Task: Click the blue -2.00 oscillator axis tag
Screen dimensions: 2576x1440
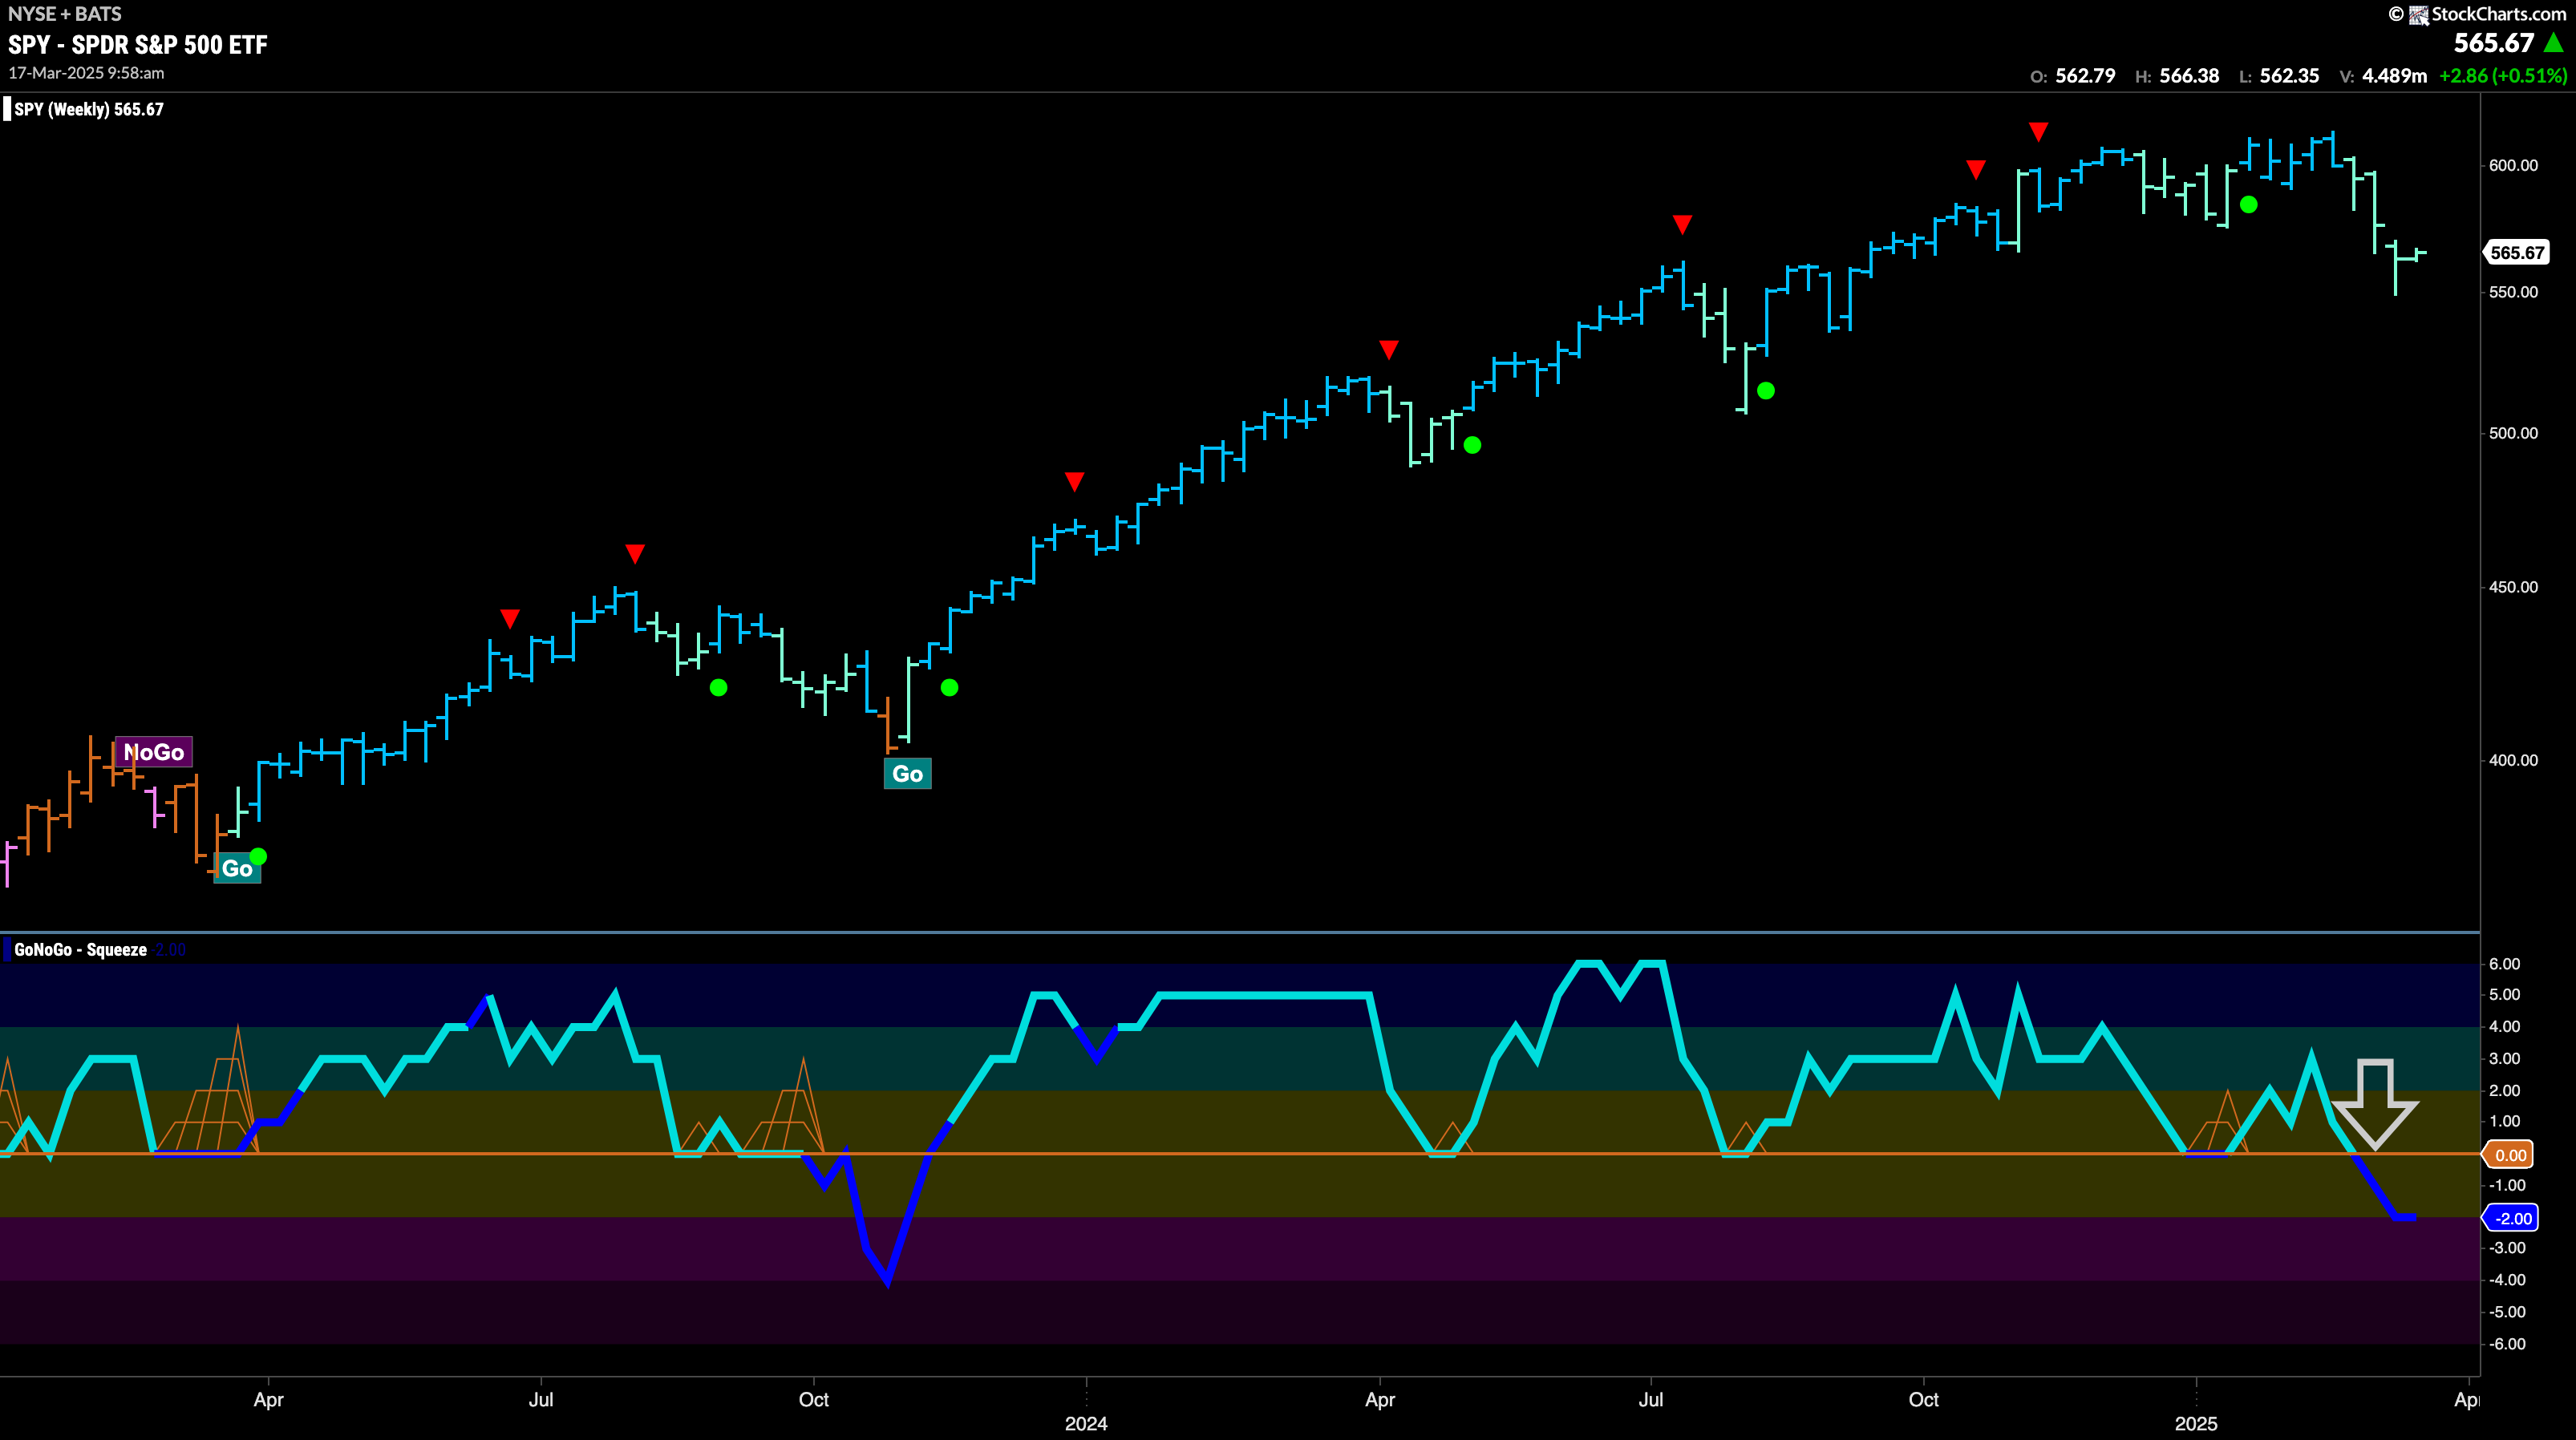Action: point(2512,1218)
